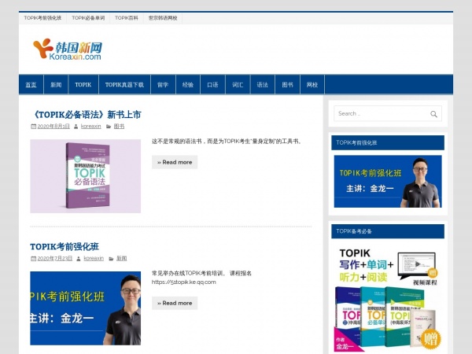Click the https://51topik.ke.qq.com text
The width and height of the screenshot is (472, 354).
click(x=183, y=282)
